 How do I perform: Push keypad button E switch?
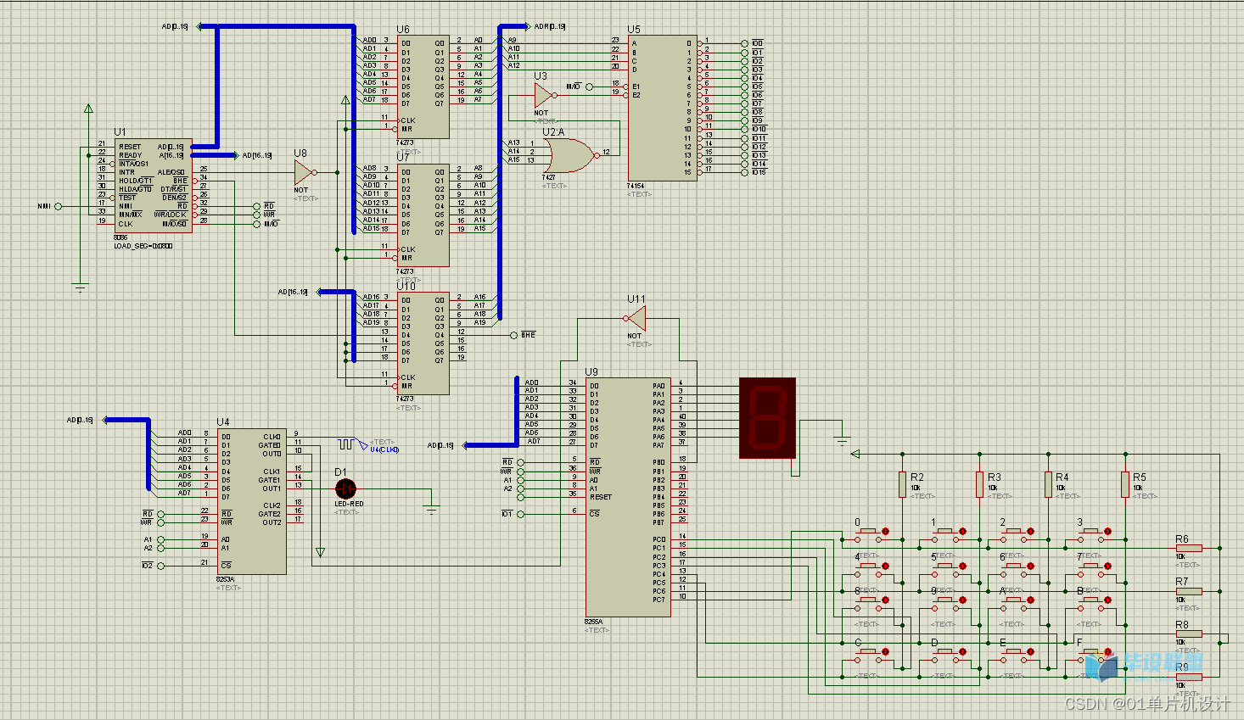[1013, 656]
